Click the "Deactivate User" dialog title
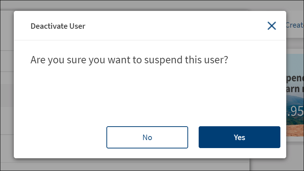Image resolution: width=304 pixels, height=171 pixels. [58, 26]
